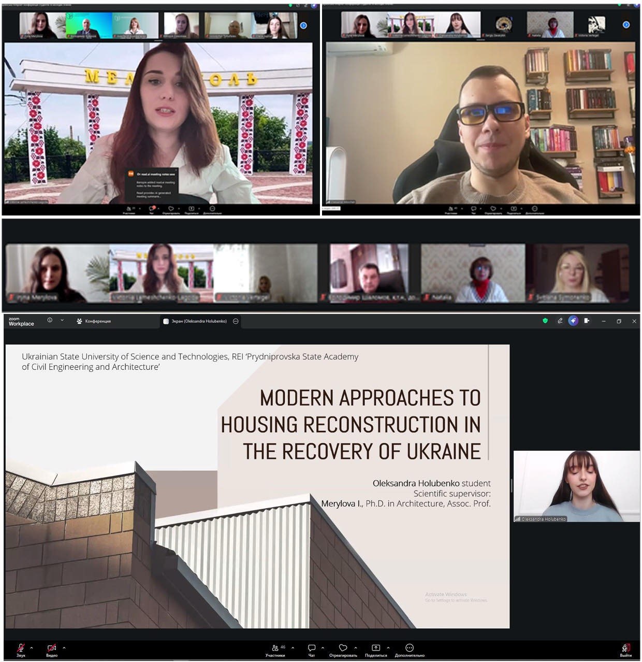
Task: Turn on the camera (Видео)
Action: [52, 648]
